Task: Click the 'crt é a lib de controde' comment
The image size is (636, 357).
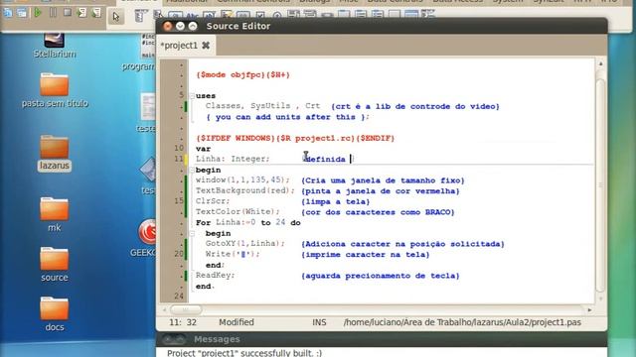Action: coord(415,106)
